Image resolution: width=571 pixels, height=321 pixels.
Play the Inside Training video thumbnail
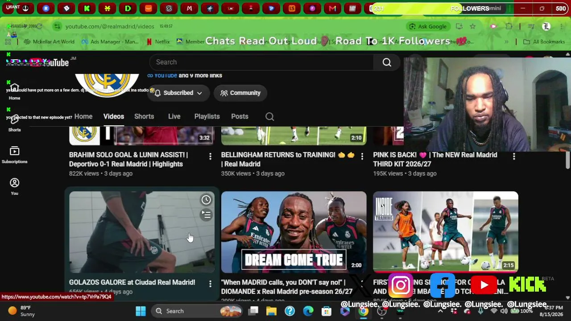click(446, 232)
